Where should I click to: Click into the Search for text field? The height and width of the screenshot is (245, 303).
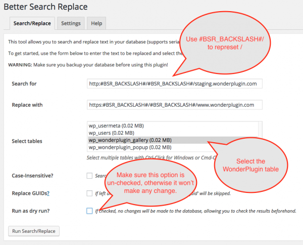pyautogui.click(x=174, y=83)
